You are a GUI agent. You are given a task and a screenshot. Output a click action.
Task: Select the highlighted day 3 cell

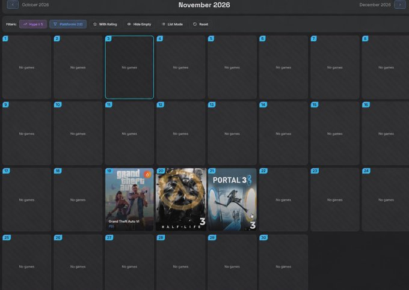coord(129,67)
